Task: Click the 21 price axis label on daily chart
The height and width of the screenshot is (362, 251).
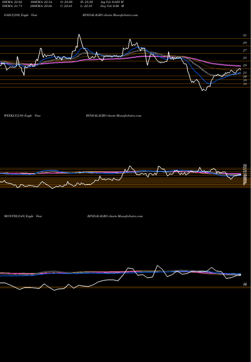Action: (244, 72)
